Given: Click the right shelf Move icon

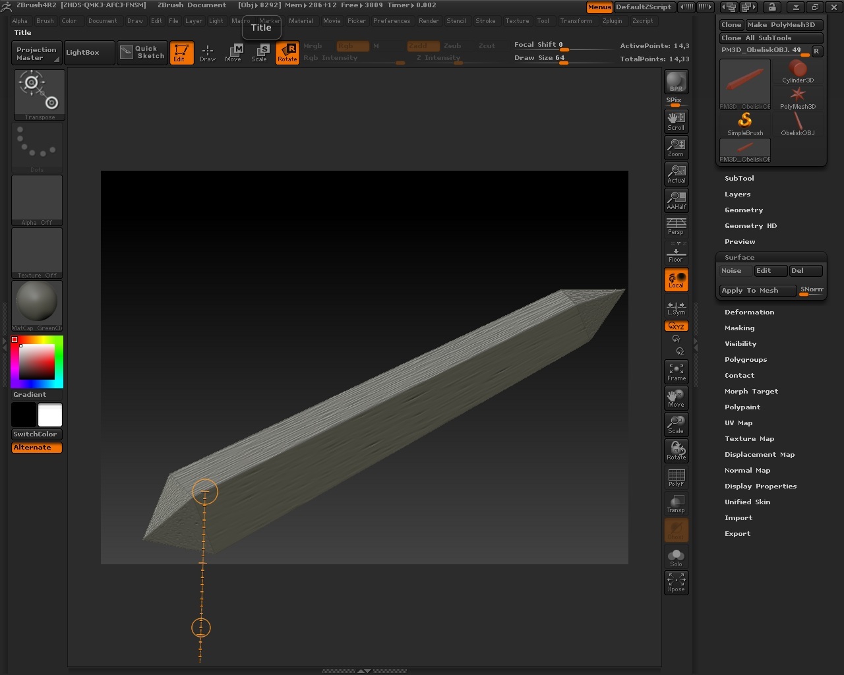Looking at the screenshot, I should pos(676,398).
